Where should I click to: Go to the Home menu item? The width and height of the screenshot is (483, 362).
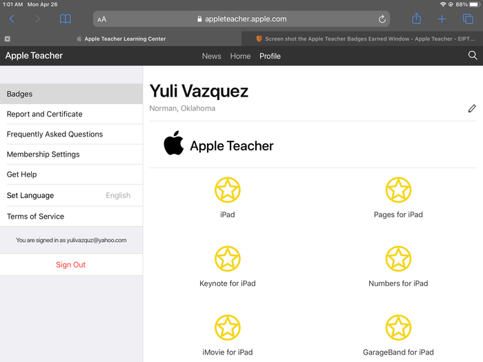(240, 56)
